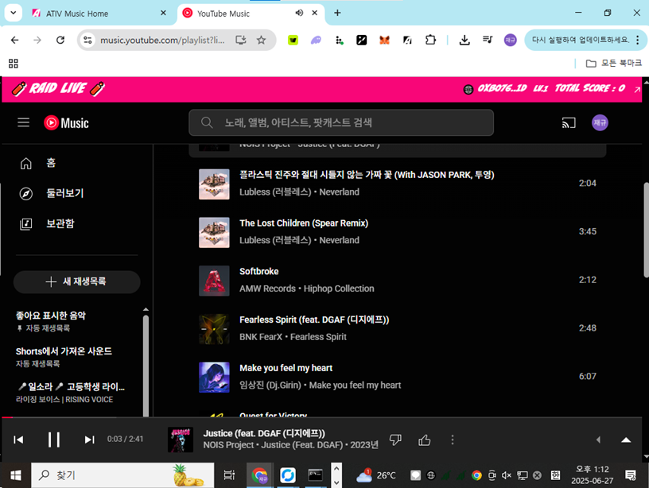Image resolution: width=649 pixels, height=488 pixels.
Task: Open the purple account avatar in YouTube Music
Action: pos(600,122)
